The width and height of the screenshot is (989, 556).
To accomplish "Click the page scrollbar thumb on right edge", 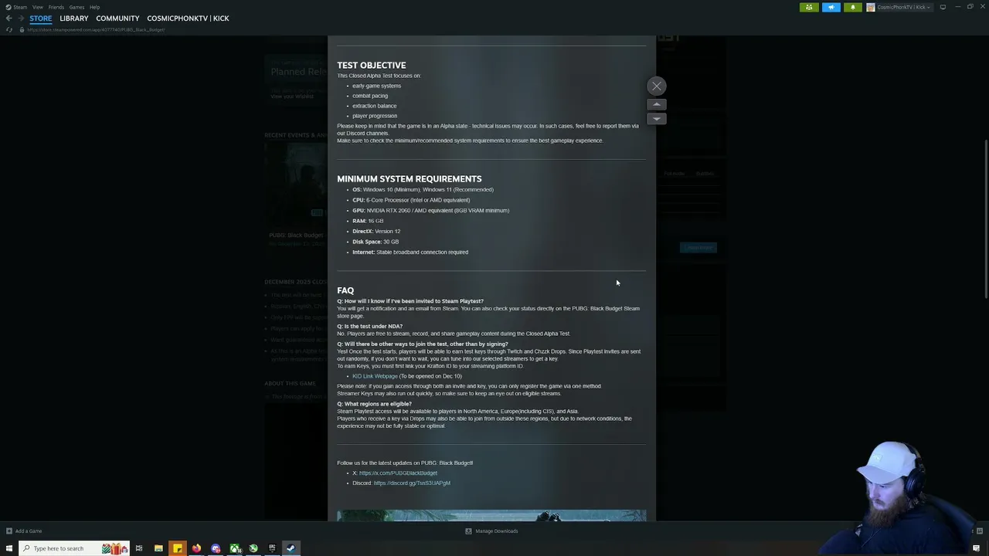I will pyautogui.click(x=986, y=219).
